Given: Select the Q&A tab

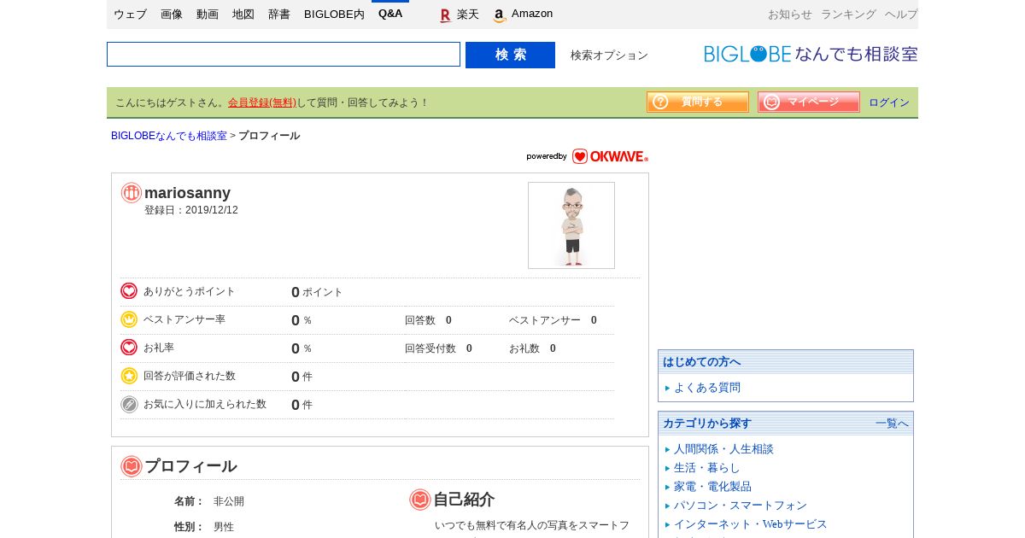Looking at the screenshot, I should click(x=390, y=14).
